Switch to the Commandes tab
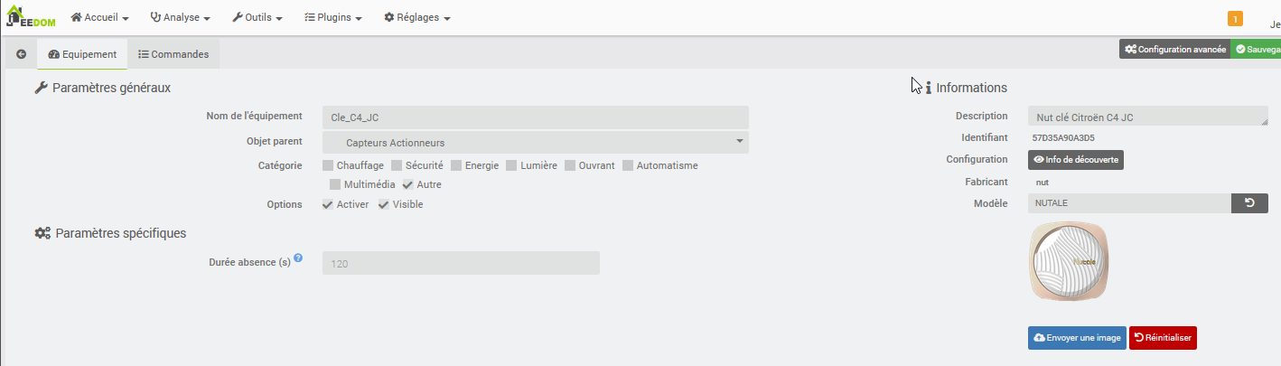Screen dimensions: 1281x366 coord(173,54)
